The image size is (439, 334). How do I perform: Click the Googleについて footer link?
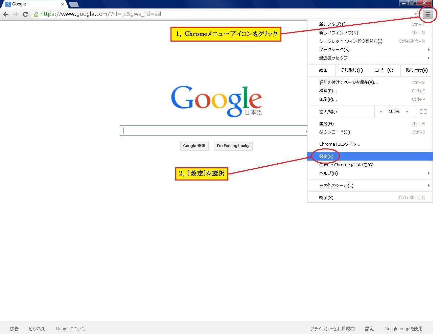pyautogui.click(x=71, y=329)
